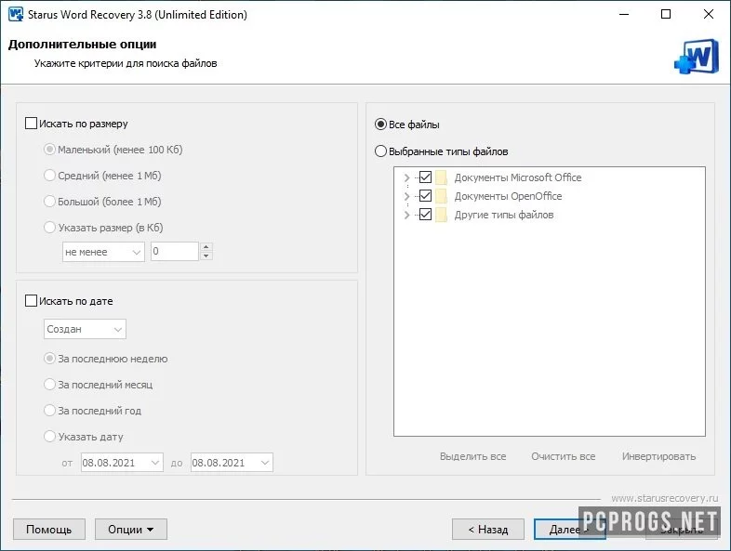Click the Другие типы файлов label
This screenshot has width=731, height=551.
[x=504, y=215]
